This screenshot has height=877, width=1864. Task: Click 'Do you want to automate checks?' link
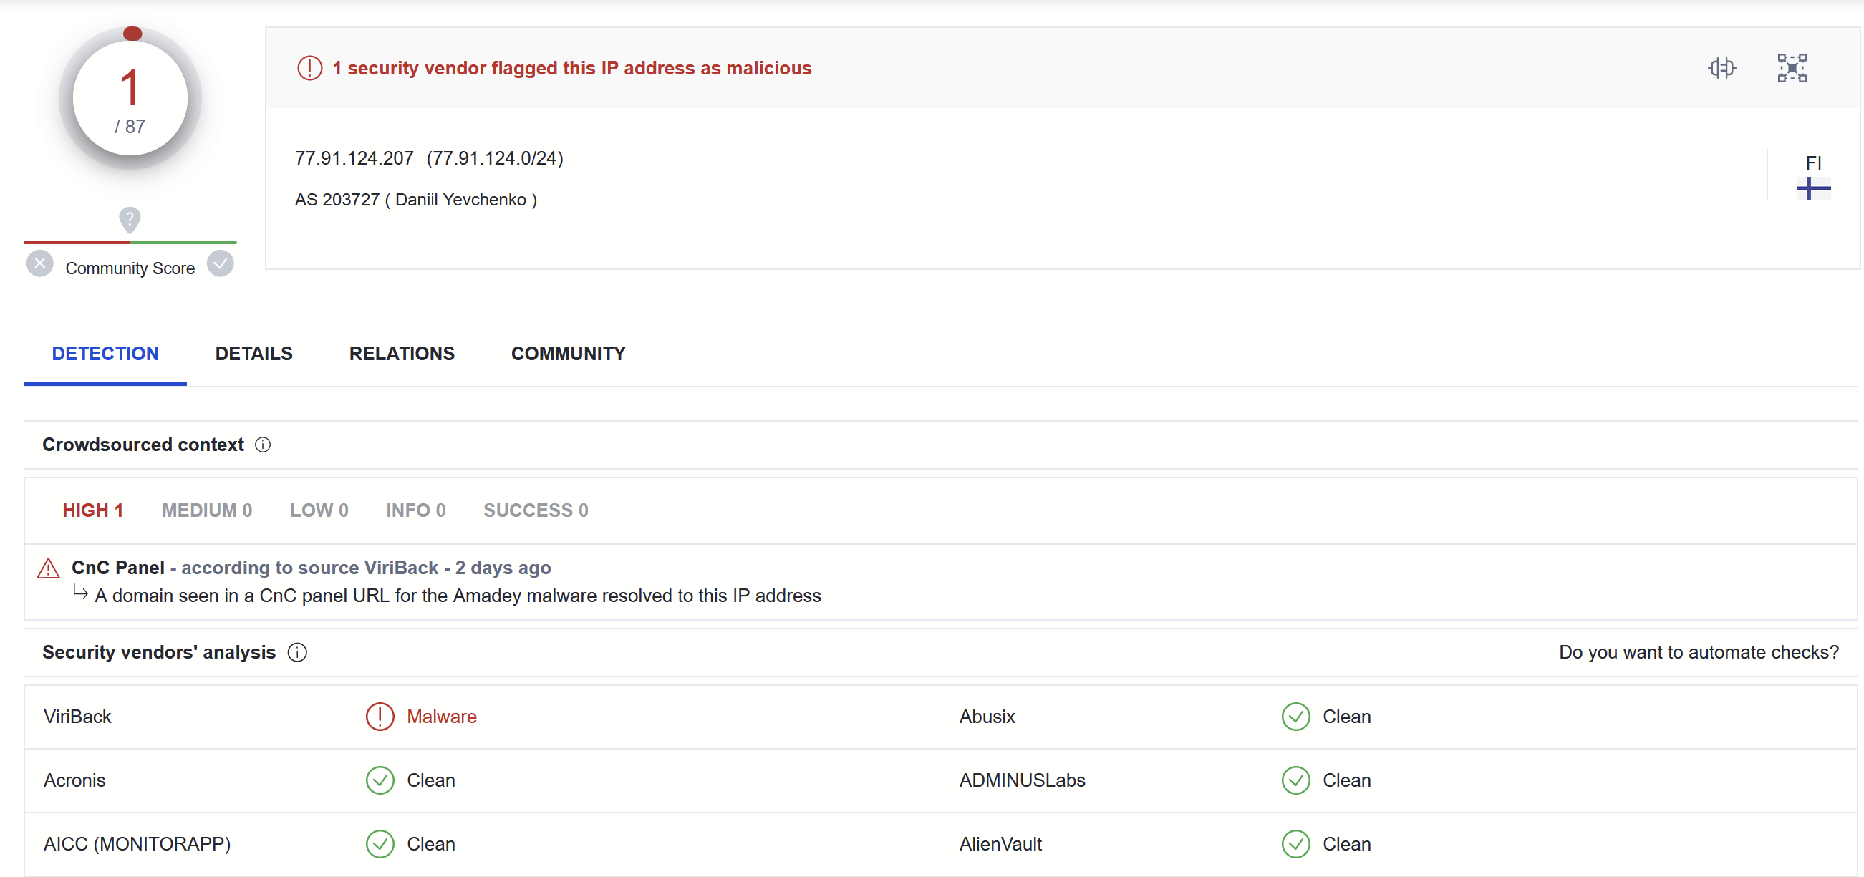[1699, 652]
